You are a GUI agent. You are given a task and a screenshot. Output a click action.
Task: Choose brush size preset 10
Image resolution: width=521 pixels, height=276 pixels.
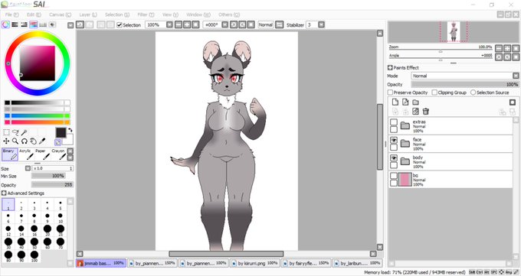(60, 218)
